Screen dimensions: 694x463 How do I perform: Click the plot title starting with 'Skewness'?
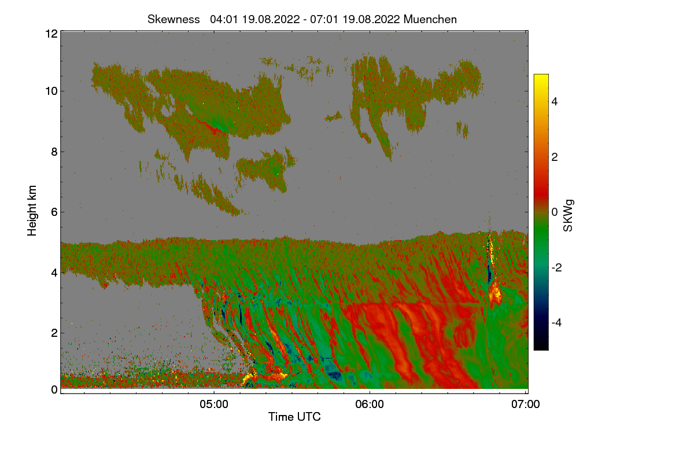[x=302, y=19]
